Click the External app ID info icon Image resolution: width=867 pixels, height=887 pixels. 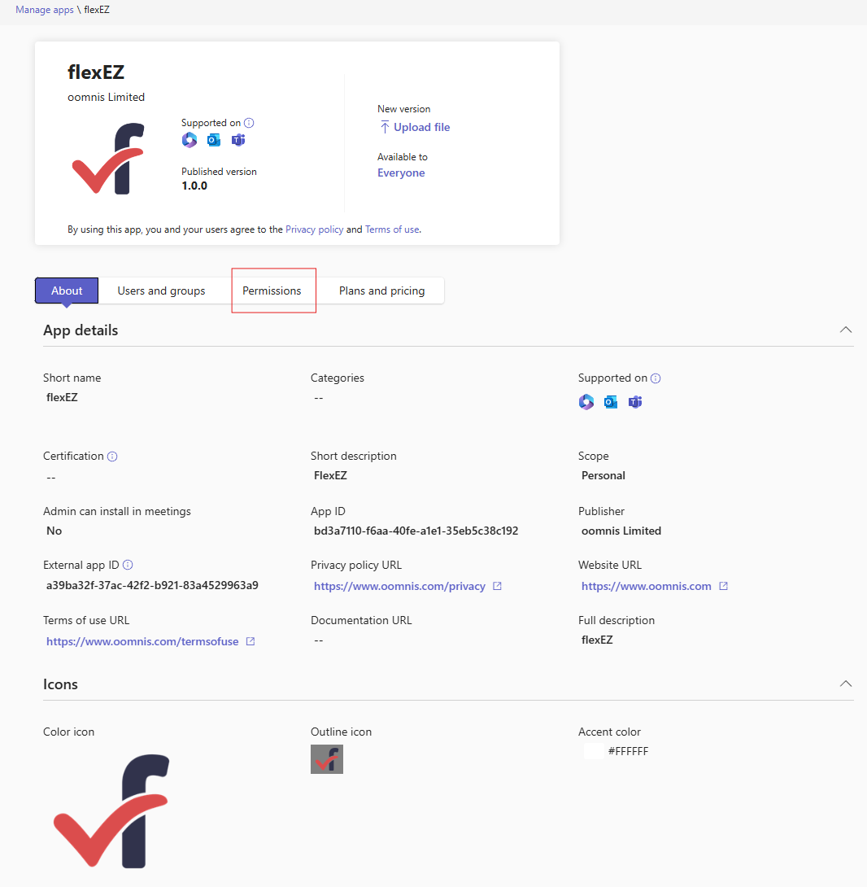128,565
